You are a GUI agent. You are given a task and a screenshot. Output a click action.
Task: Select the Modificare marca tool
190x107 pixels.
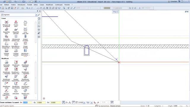[16, 64]
